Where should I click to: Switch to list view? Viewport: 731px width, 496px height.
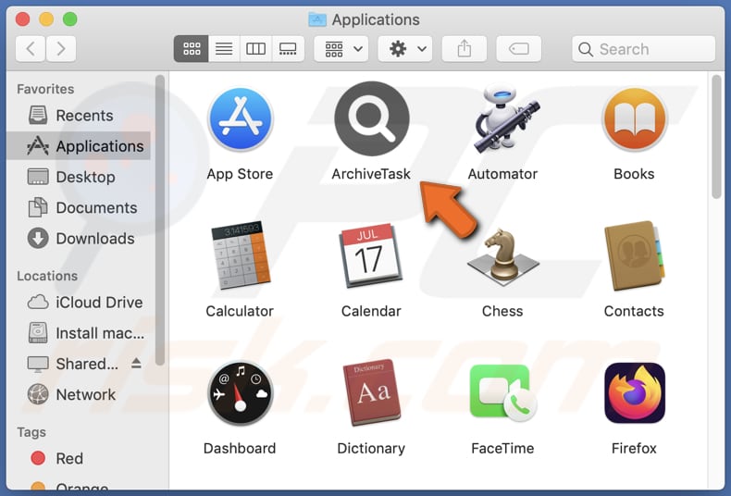(x=224, y=48)
